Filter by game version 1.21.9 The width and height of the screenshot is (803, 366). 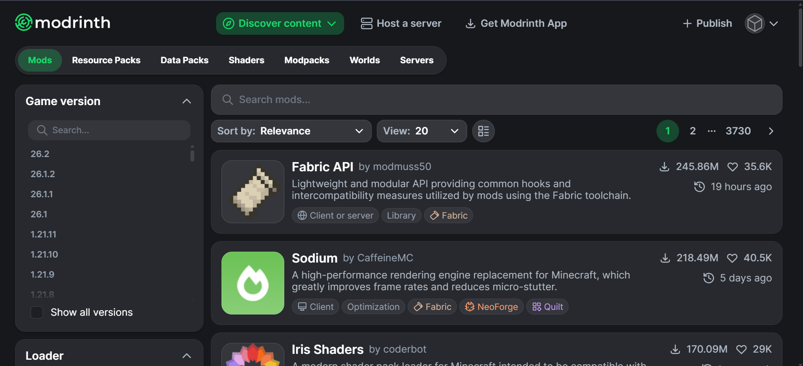42,274
